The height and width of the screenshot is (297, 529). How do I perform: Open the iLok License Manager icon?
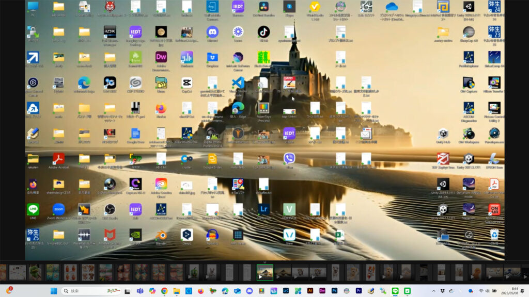(110, 32)
